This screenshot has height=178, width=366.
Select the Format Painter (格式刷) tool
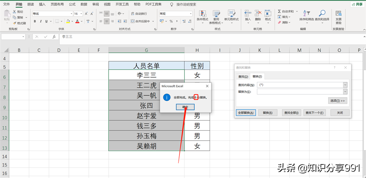pos(14,23)
